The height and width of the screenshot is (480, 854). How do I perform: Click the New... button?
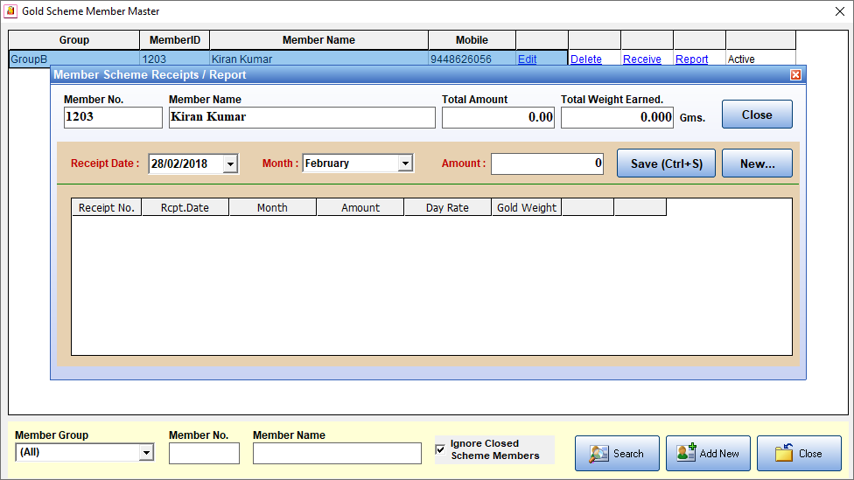[x=757, y=163]
